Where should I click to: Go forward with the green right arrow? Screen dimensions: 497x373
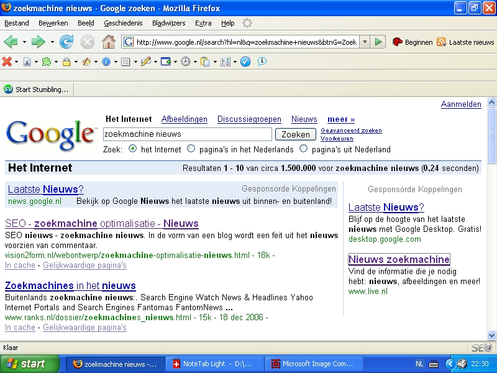pyautogui.click(x=39, y=42)
